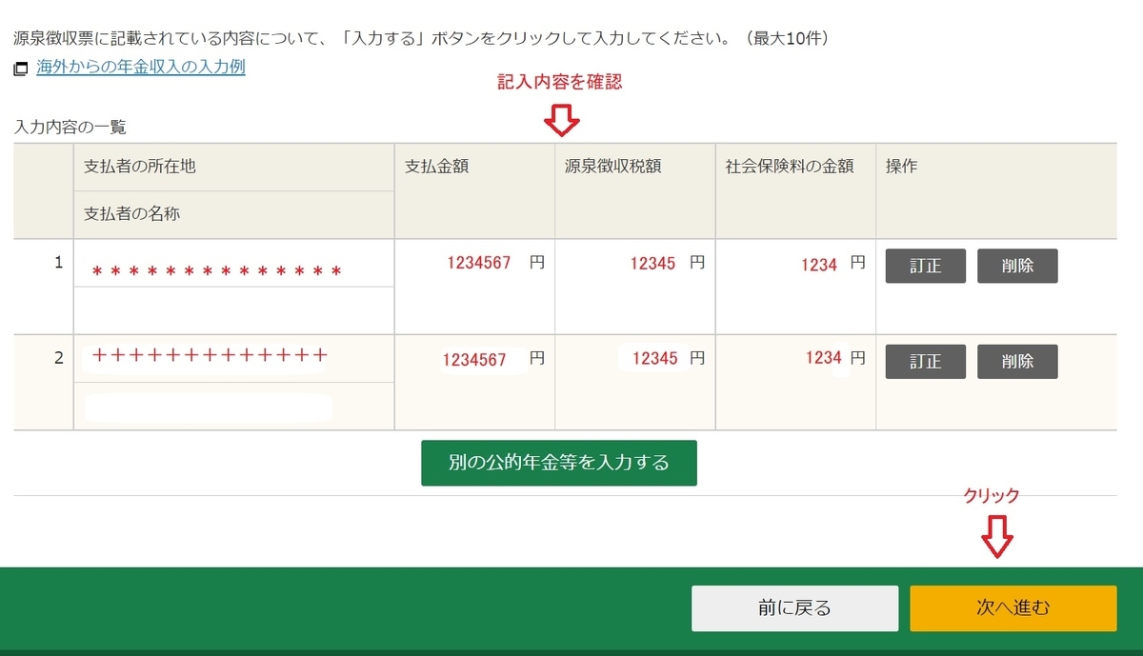Click 訂正 for entry 1
Screen dimensions: 1143x656
(x=924, y=266)
